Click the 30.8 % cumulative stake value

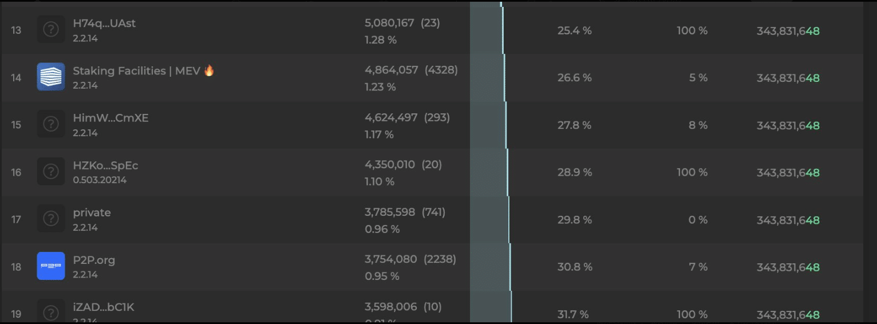(x=575, y=267)
